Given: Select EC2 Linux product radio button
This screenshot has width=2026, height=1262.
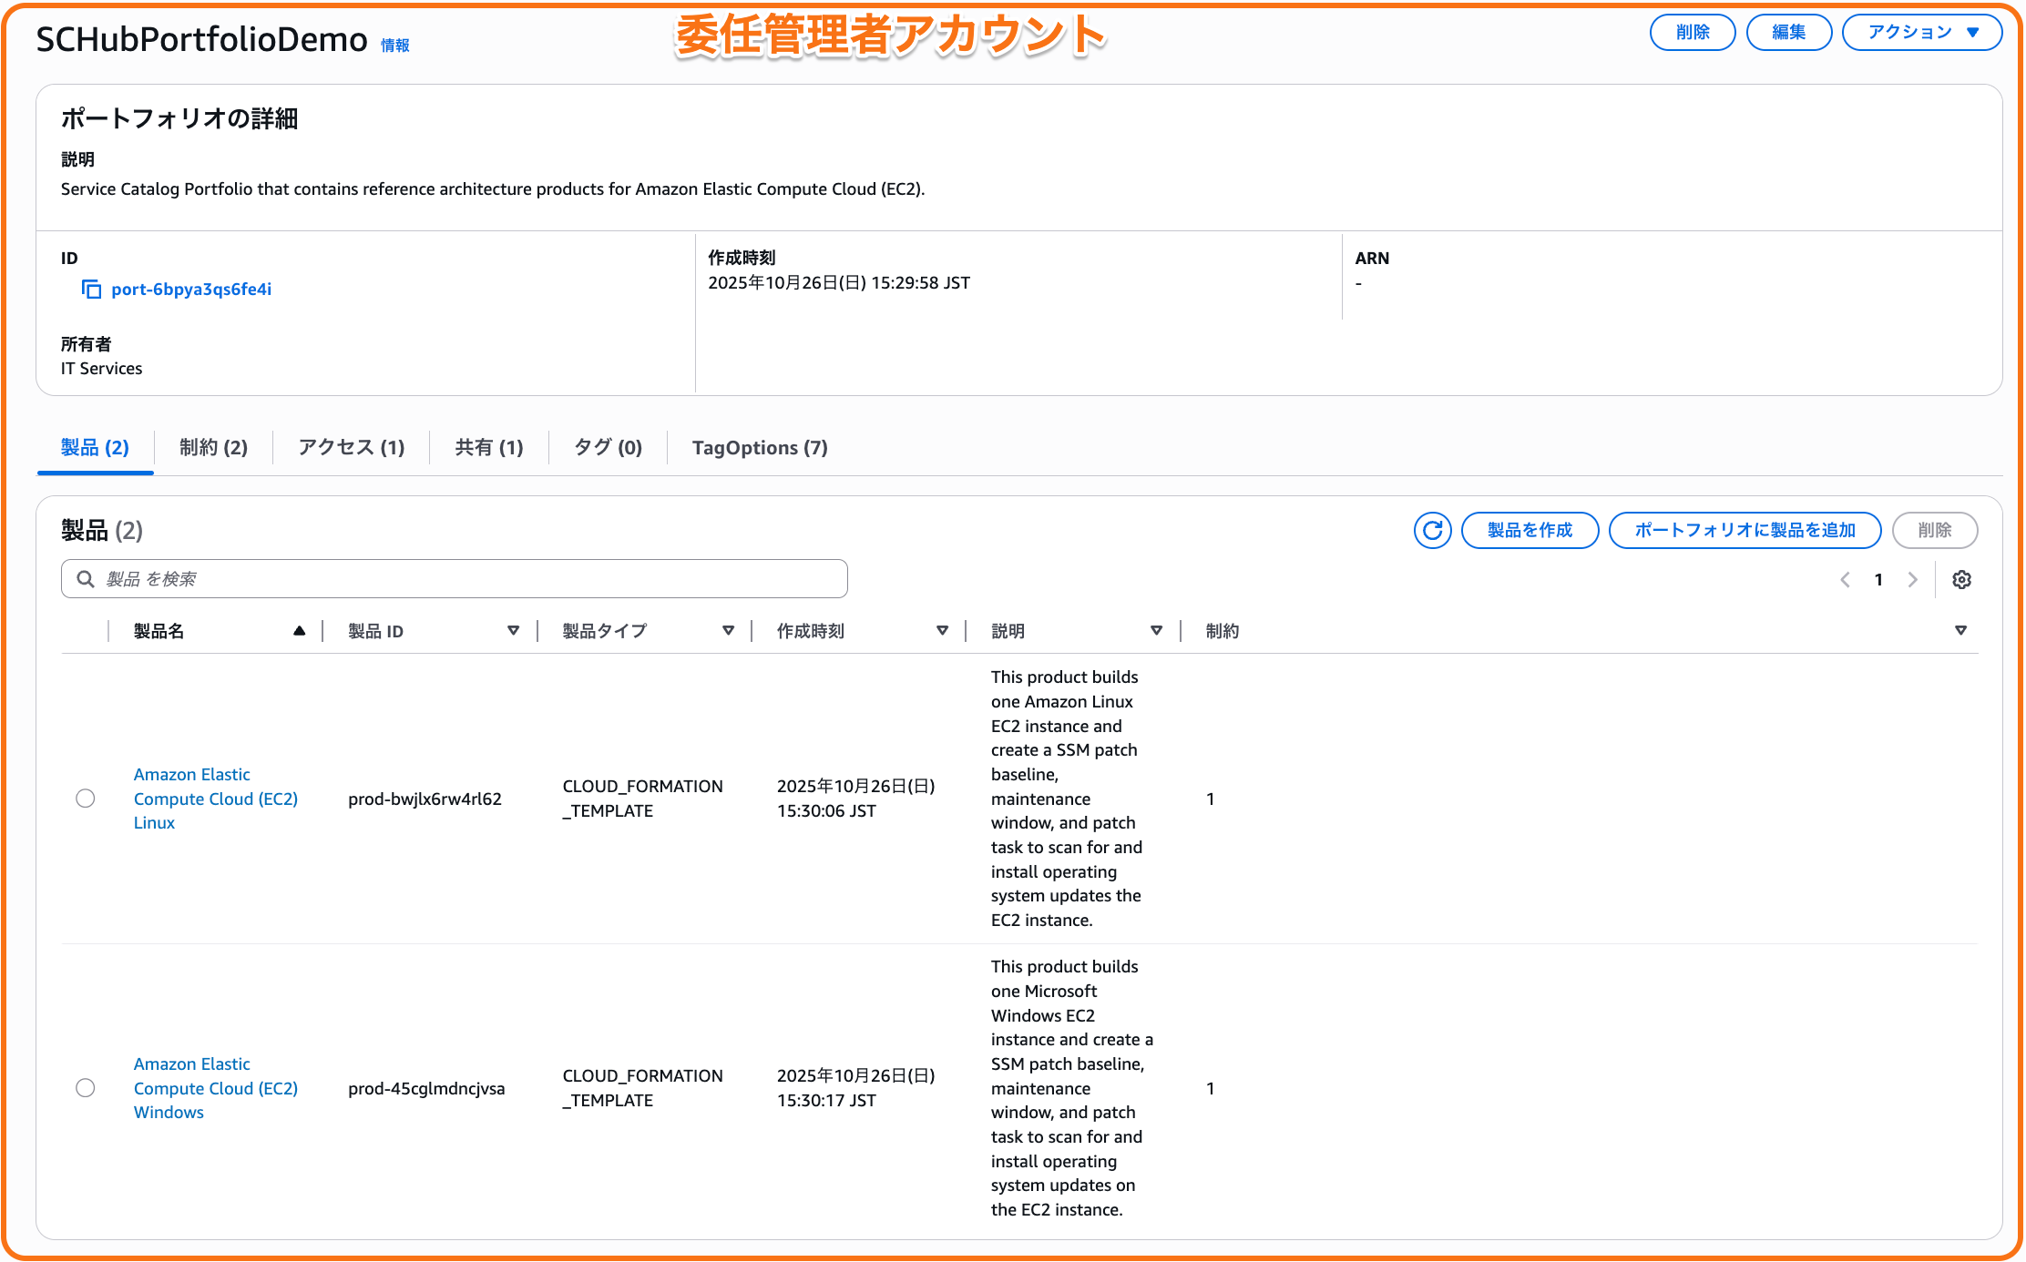Looking at the screenshot, I should click(x=86, y=799).
